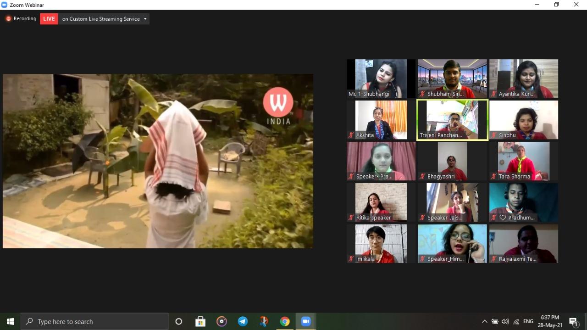The width and height of the screenshot is (587, 330).
Task: Click the red LIVE streaming badge
Action: coord(49,19)
